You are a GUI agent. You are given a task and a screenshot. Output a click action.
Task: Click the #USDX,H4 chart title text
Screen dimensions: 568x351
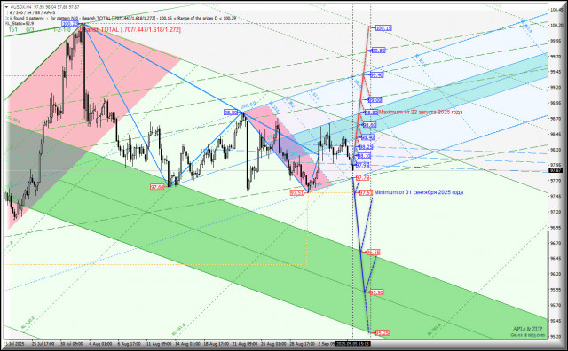coord(21,7)
